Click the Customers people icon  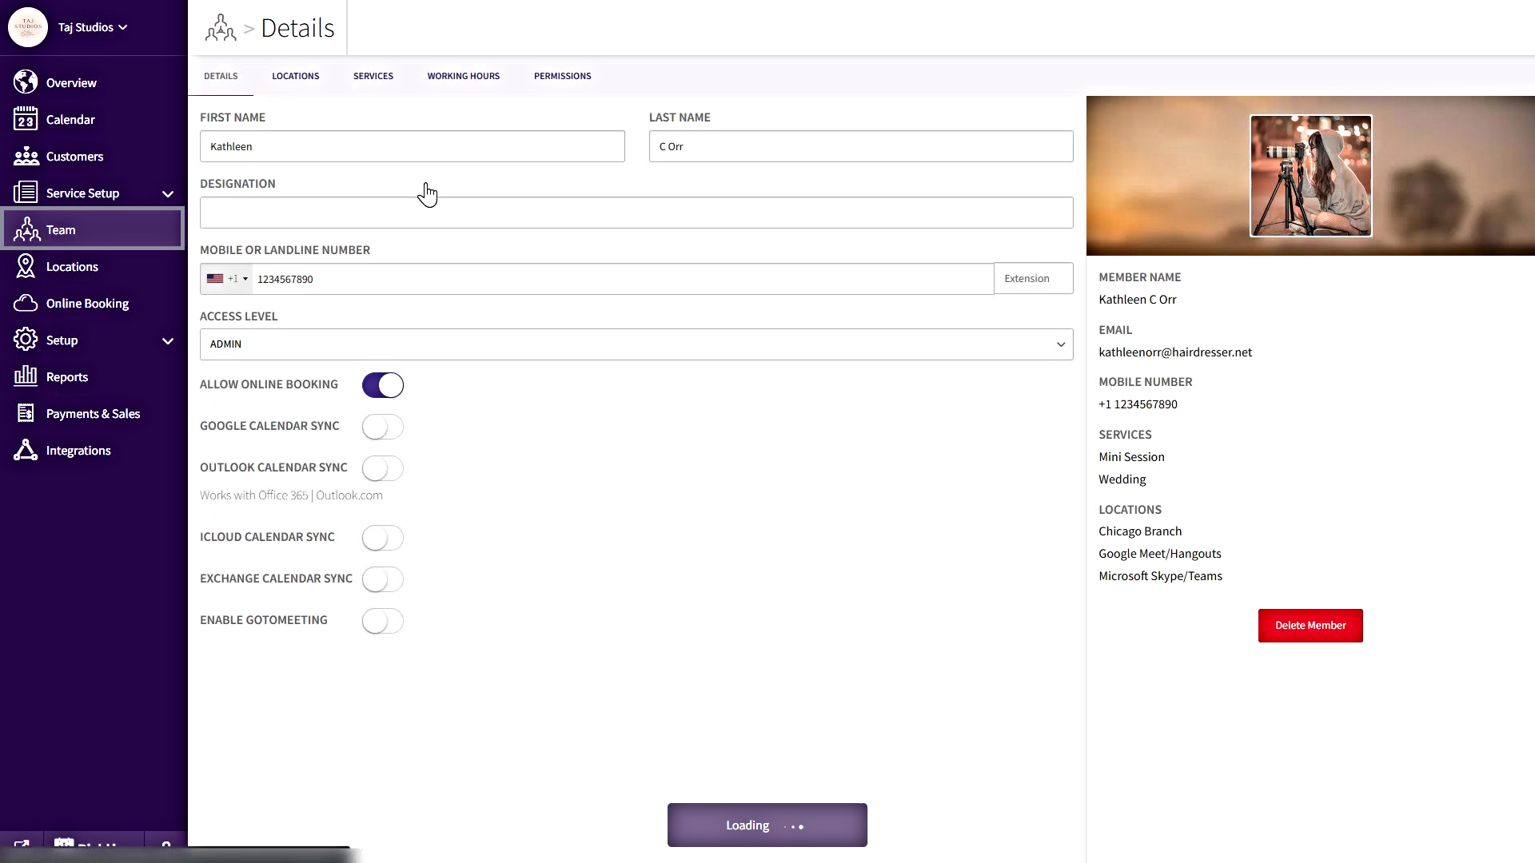[26, 156]
